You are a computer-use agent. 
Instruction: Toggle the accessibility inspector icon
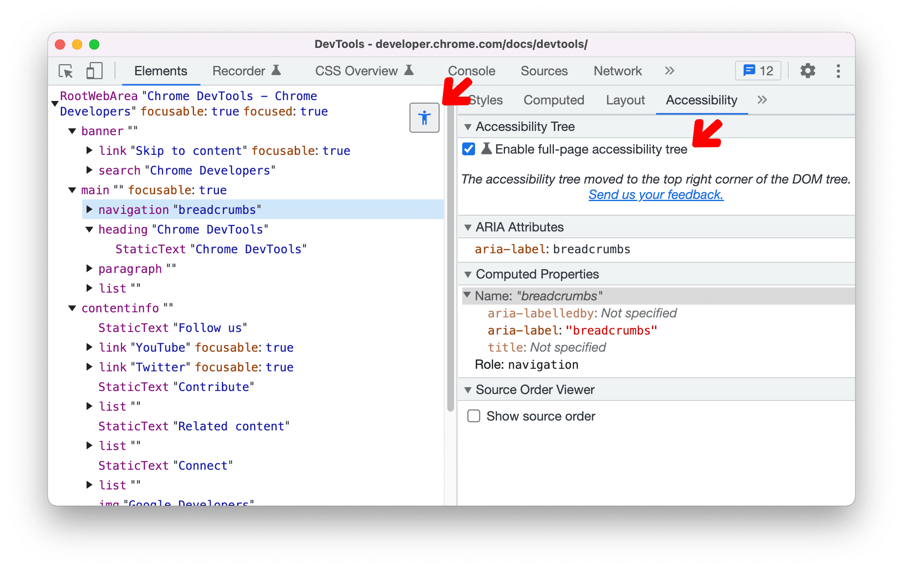point(425,119)
